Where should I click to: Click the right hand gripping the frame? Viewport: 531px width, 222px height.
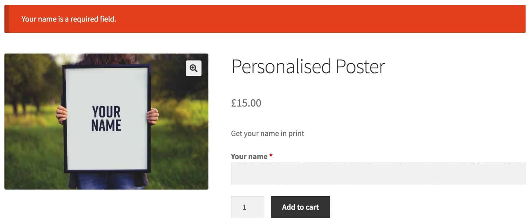point(153,116)
